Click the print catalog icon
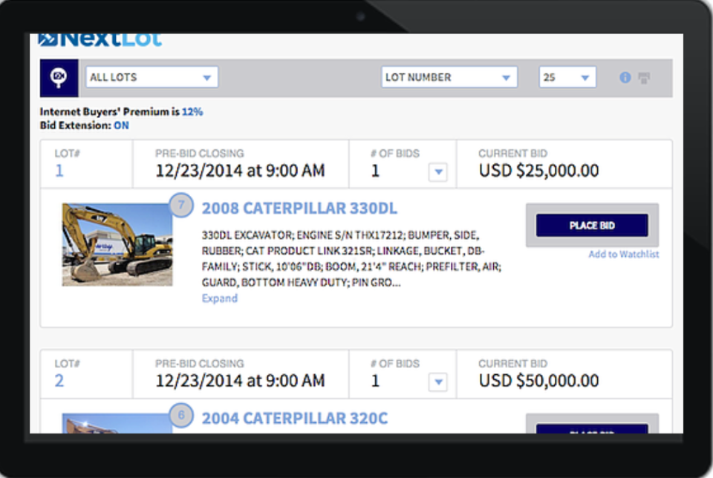 tap(643, 77)
